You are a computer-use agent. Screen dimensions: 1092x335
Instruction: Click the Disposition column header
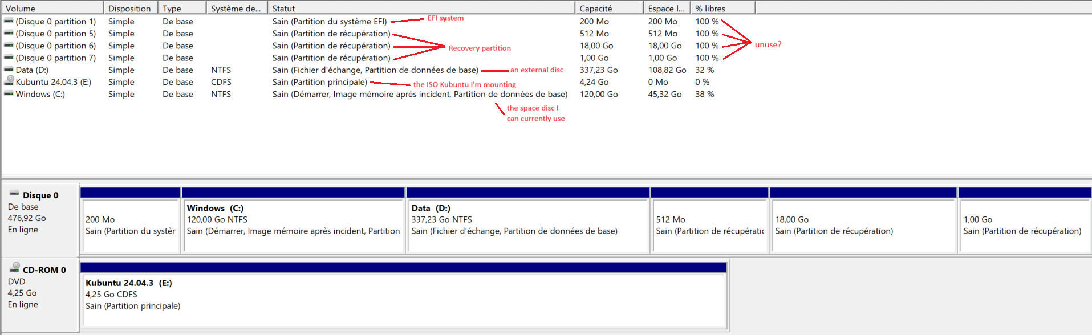click(x=129, y=8)
